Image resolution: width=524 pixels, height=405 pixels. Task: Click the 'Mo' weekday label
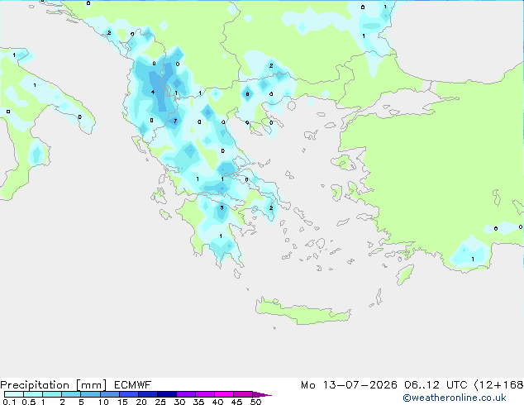click(x=307, y=385)
